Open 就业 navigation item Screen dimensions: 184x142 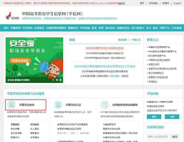tap(155, 28)
